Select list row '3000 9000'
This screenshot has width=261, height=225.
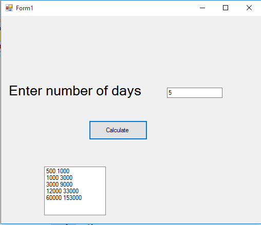tap(75, 185)
